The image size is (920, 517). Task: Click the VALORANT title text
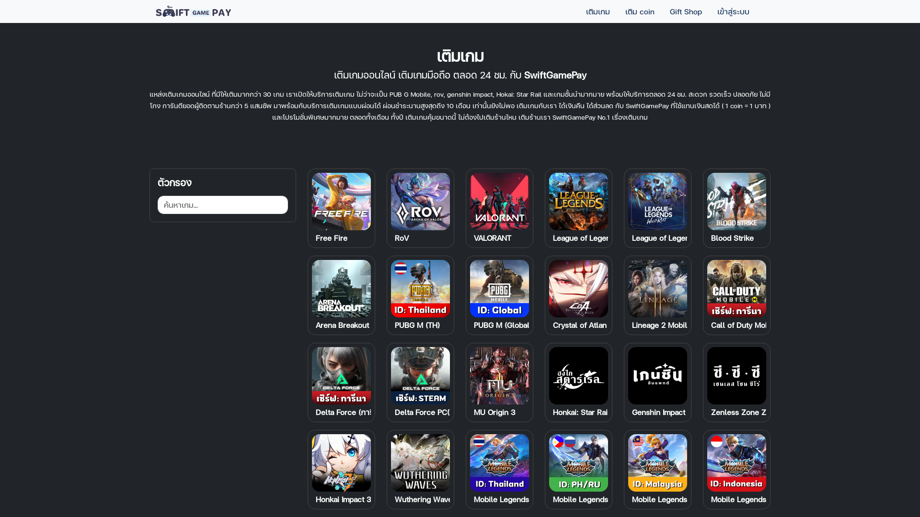[x=493, y=238]
